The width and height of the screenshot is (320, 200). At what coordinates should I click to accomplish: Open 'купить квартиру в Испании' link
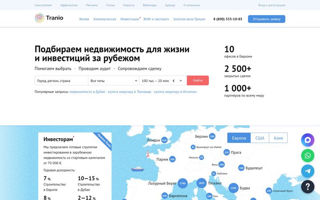(x=175, y=92)
